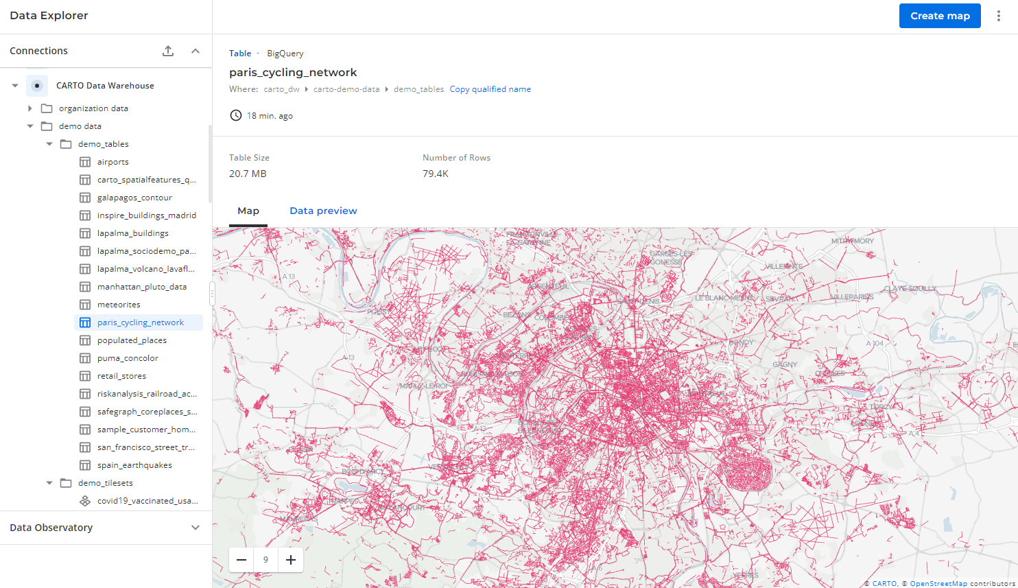
Task: Click Copy qualified name link
Action: 490,89
